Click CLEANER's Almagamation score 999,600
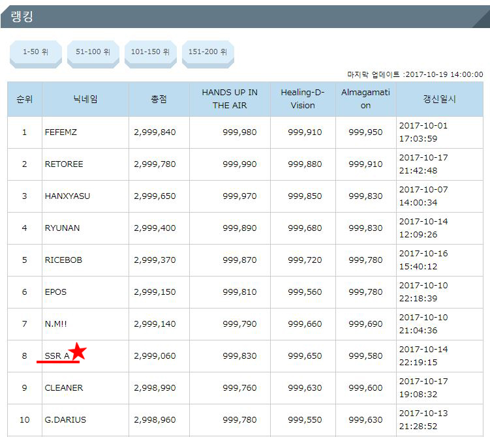Screen dimensions: 490x437 point(365,388)
